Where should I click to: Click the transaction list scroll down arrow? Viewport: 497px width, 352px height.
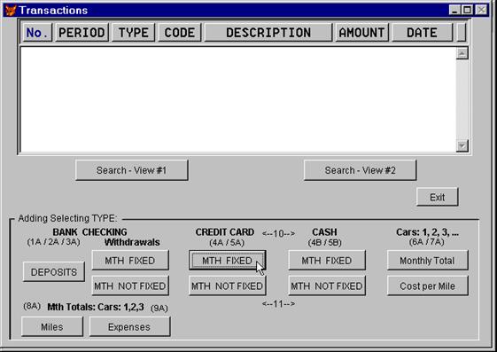click(462, 146)
